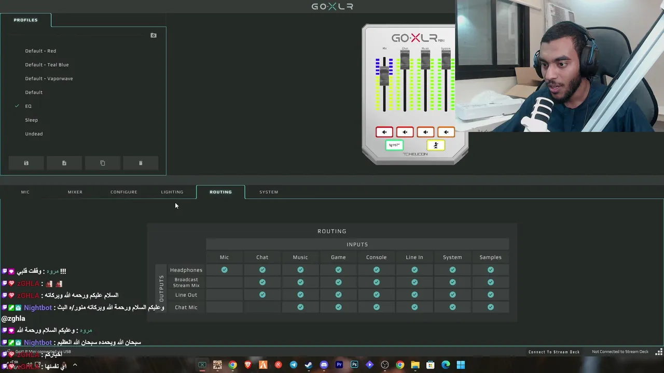Click the Chat fader on GoXLR Mini
Screen dimensions: 664x373
[405, 60]
